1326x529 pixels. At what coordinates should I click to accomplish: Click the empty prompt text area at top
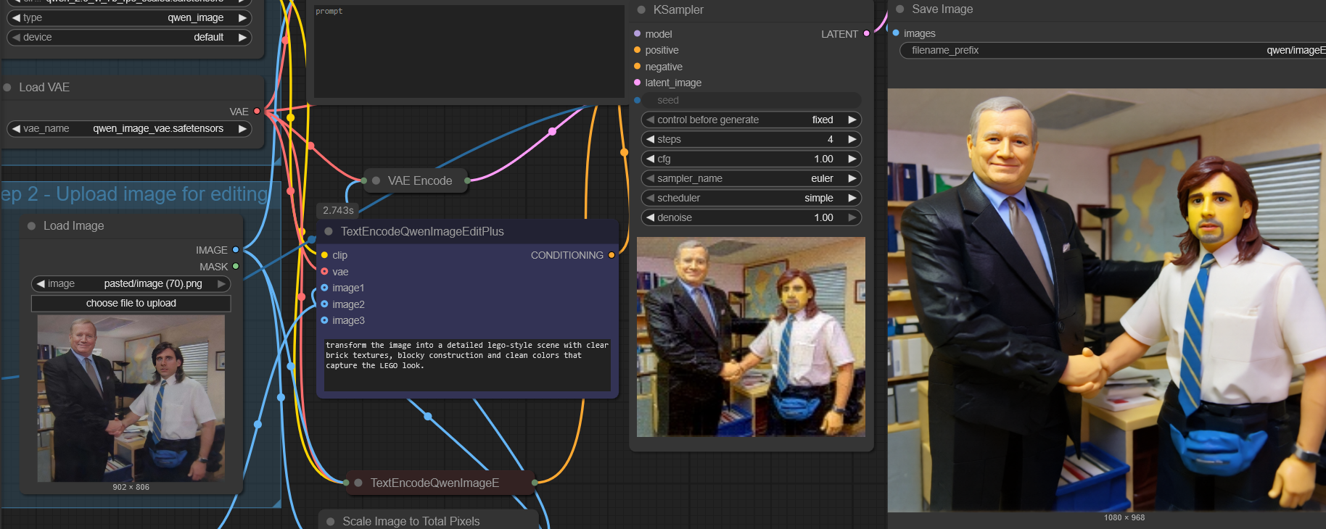pyautogui.click(x=468, y=51)
